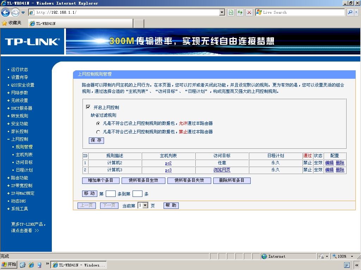The image size is (361, 270).
Task: Click the compatibility view icon
Action: click(x=231, y=12)
